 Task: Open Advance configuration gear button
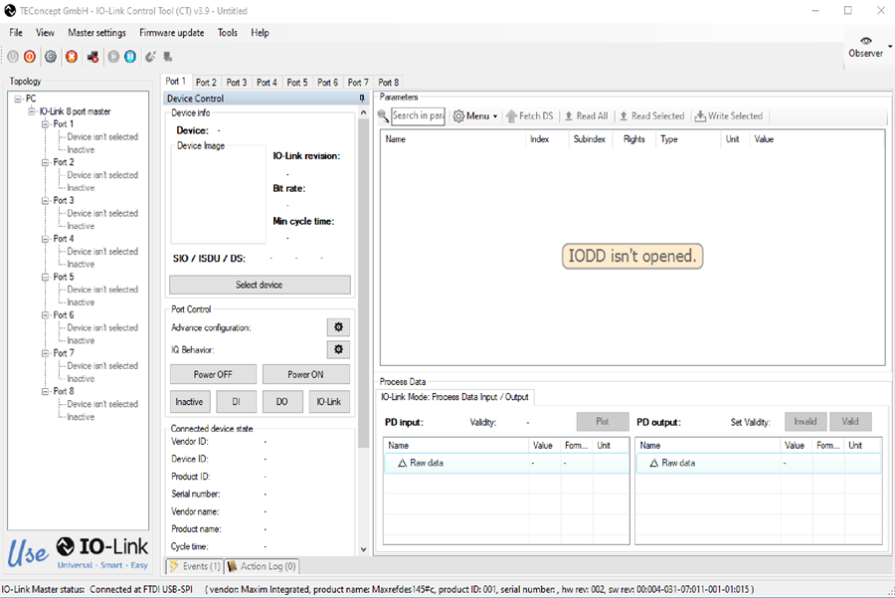pos(338,327)
